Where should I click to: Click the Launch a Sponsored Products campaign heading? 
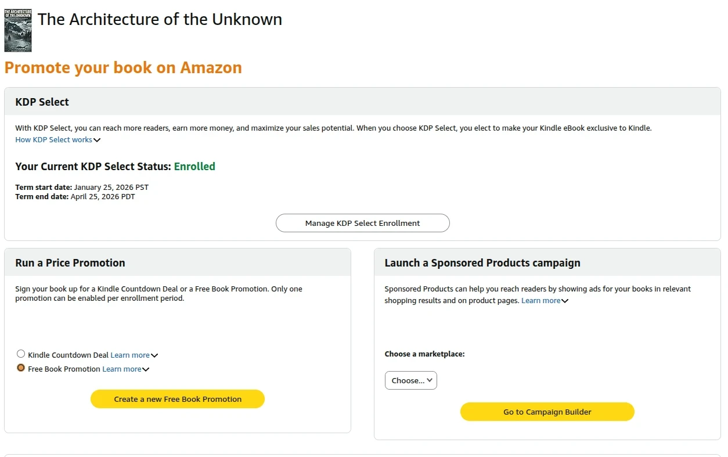point(482,263)
